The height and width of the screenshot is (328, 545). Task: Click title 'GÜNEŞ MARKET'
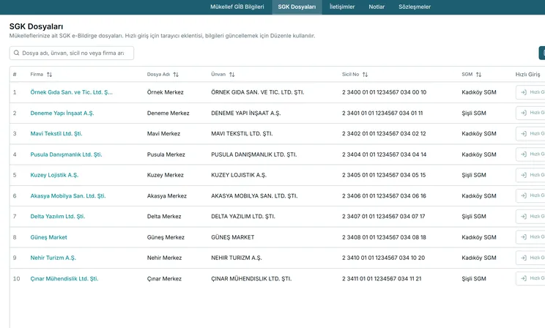coord(232,237)
